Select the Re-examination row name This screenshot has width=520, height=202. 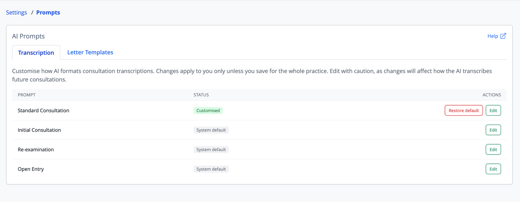coord(36,149)
